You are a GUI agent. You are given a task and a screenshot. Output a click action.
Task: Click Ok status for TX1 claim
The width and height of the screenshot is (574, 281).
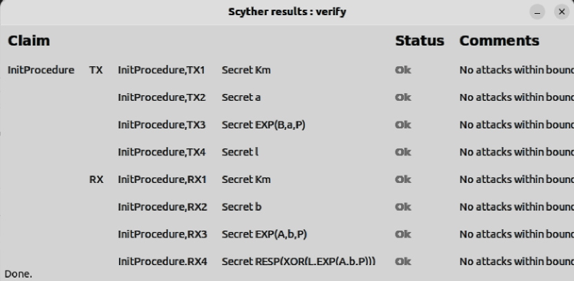click(402, 70)
